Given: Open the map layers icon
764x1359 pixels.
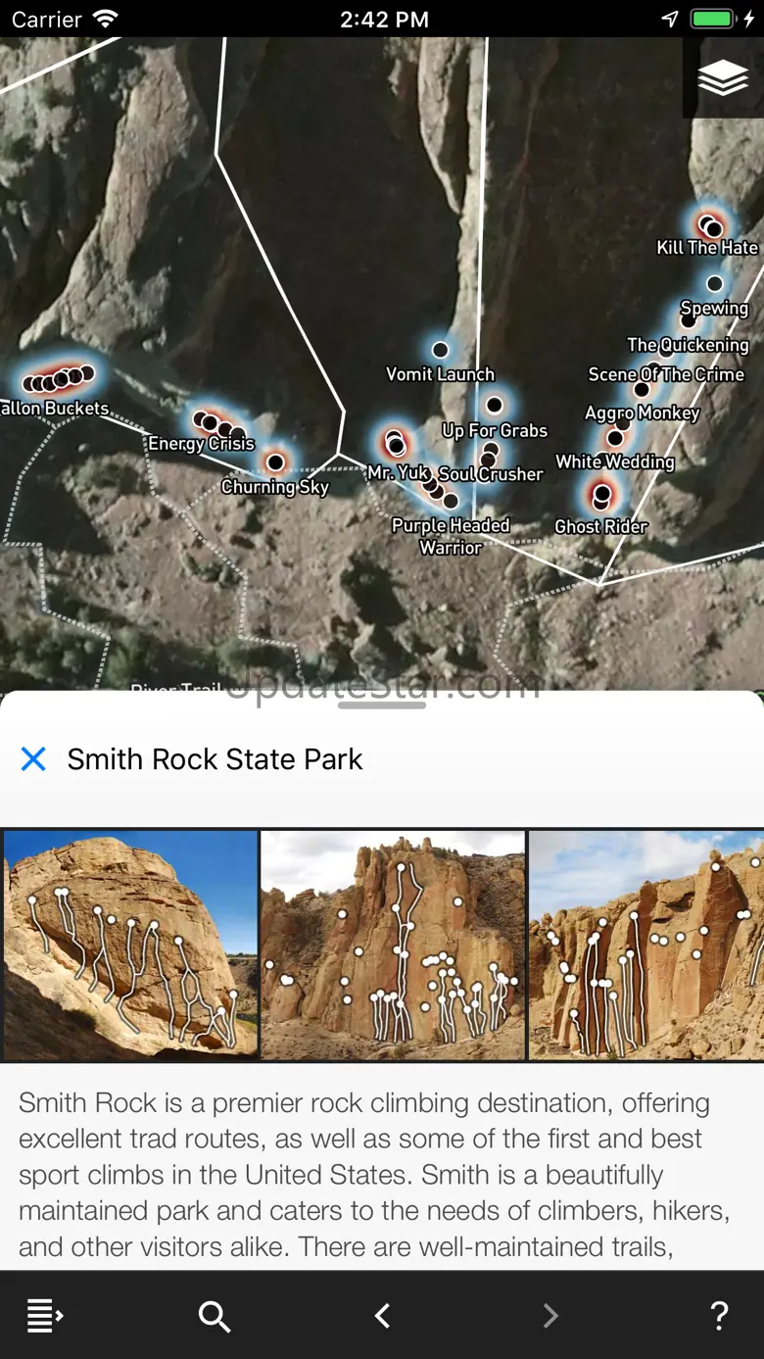Looking at the screenshot, I should (x=723, y=78).
